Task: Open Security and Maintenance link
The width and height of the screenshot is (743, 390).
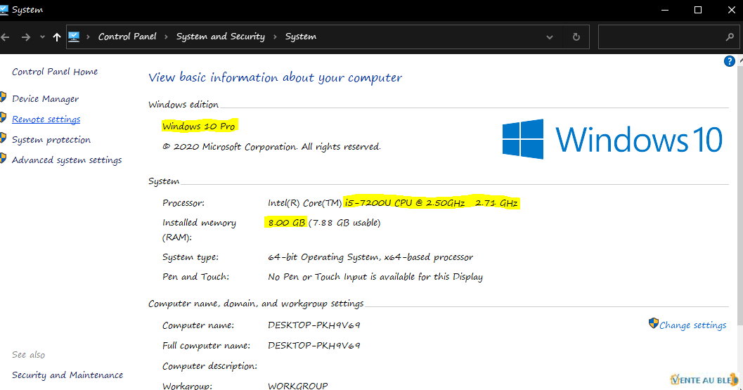Action: 67,375
